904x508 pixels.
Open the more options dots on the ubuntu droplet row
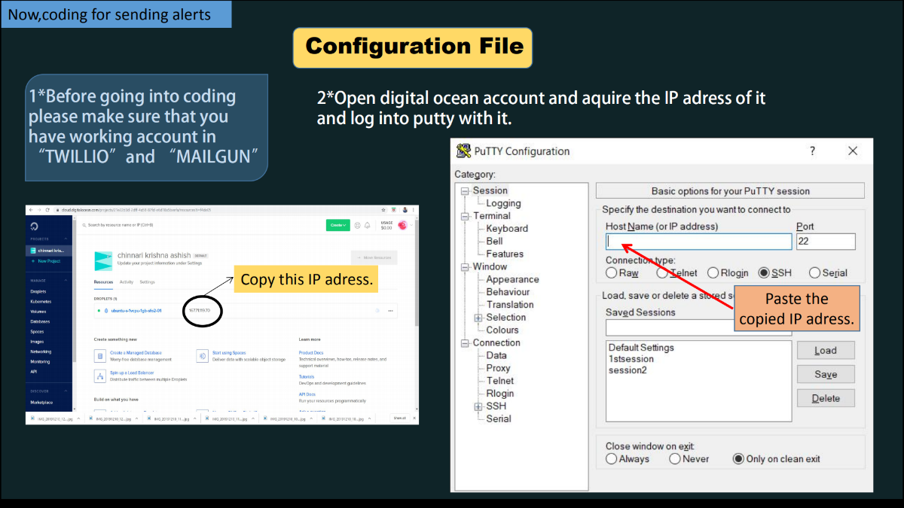pos(390,310)
